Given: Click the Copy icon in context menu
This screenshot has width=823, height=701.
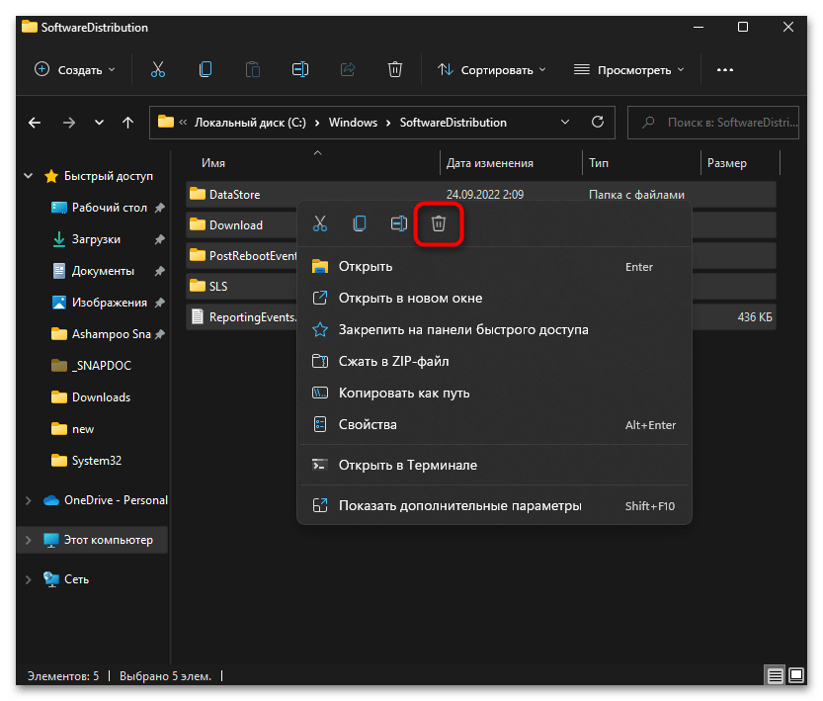Looking at the screenshot, I should coord(360,223).
